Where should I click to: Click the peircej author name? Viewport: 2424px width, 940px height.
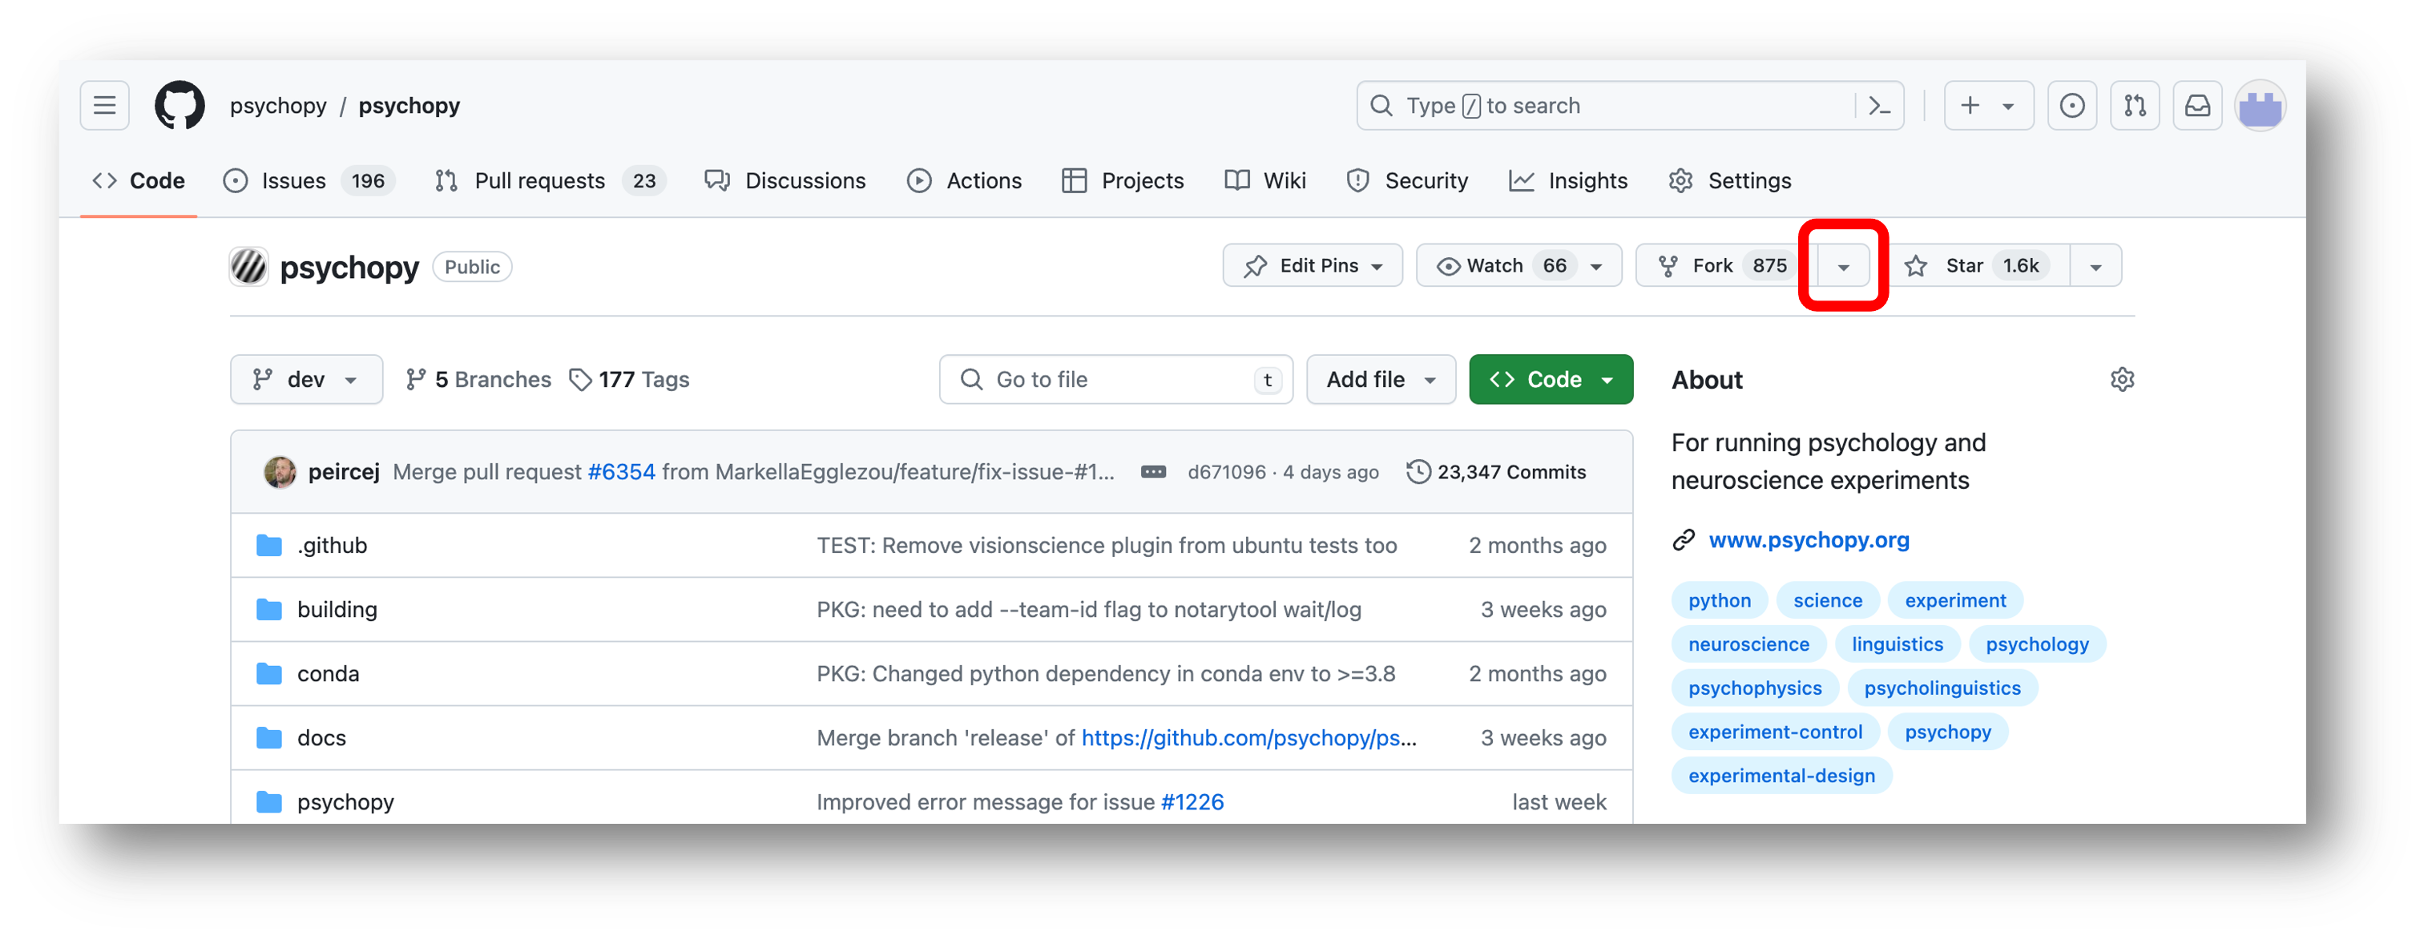click(344, 471)
